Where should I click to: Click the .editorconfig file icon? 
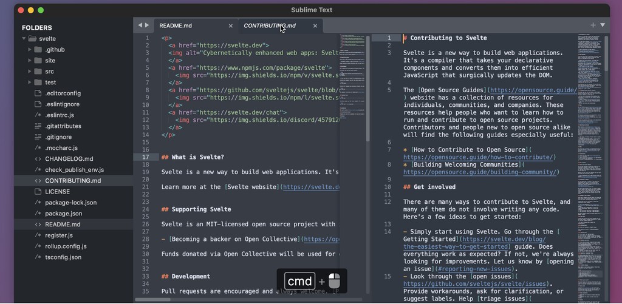[38, 93]
